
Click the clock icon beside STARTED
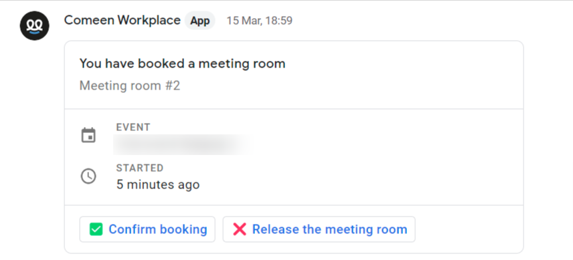click(88, 176)
